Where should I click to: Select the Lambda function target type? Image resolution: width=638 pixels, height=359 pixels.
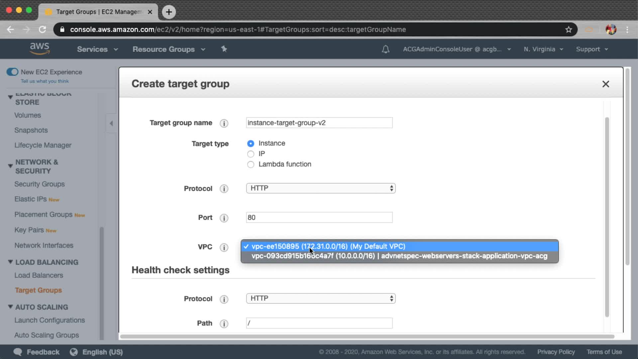coord(251,165)
